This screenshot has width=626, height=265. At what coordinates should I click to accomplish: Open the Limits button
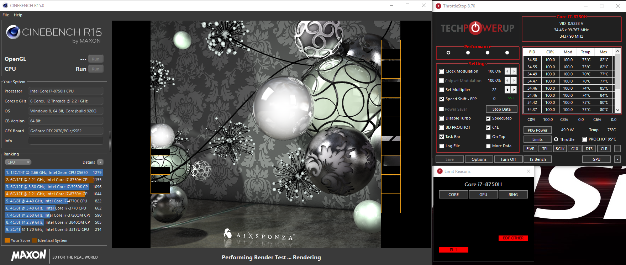[537, 139]
